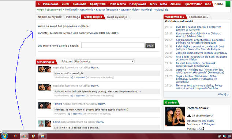Go to Wszyscy kibice

[x=130, y=10]
